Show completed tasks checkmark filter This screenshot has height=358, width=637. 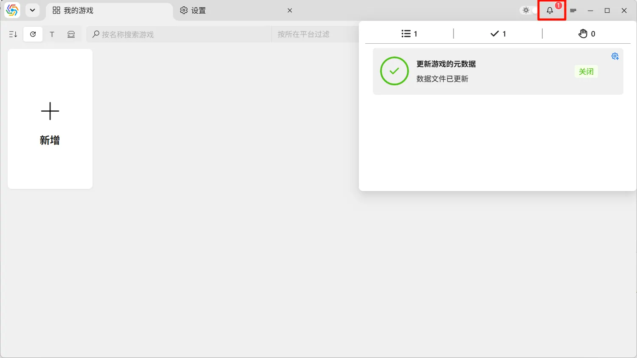tap(498, 34)
